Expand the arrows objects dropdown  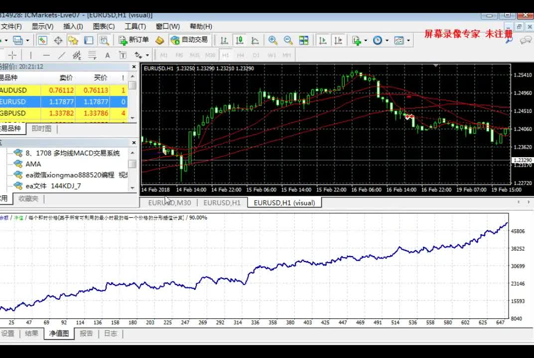147,55
